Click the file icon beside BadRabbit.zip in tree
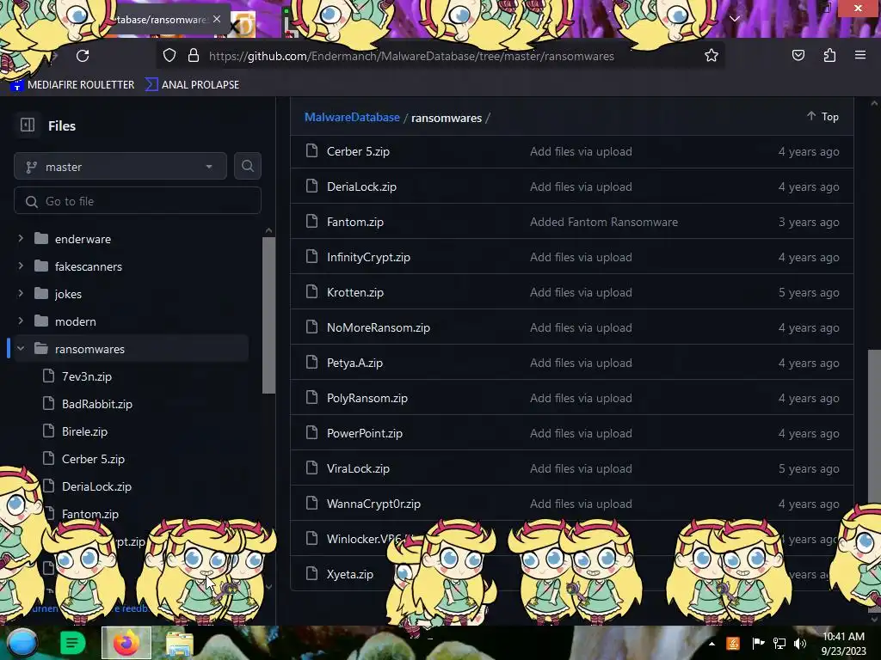 click(49, 403)
